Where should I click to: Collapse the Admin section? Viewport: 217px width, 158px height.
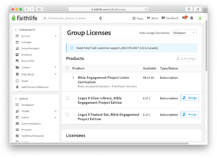[16, 99]
